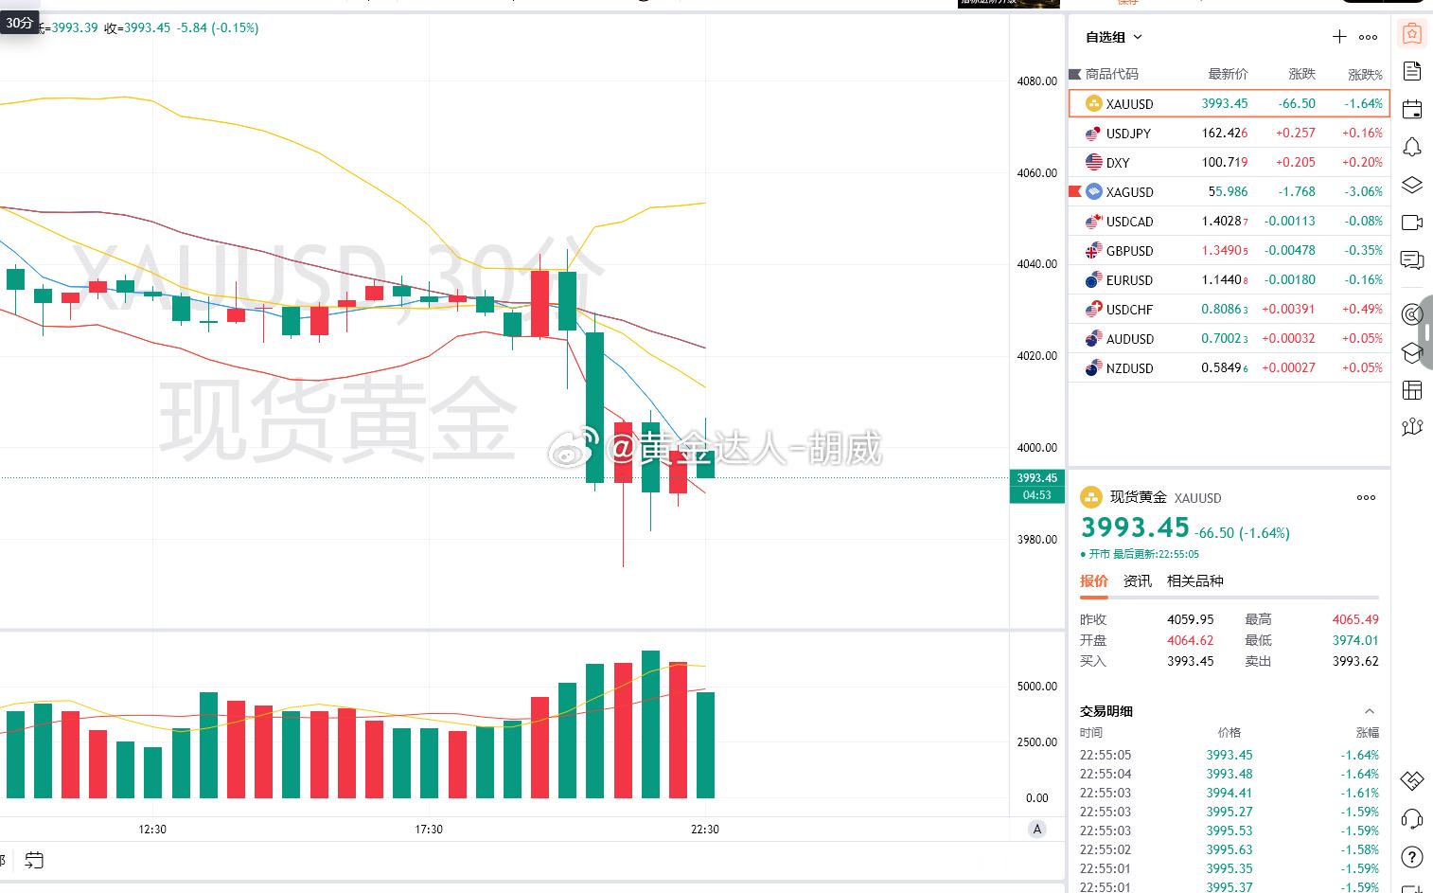Open 现货黄金 detail panel three-dot menu
This screenshot has height=893, width=1433.
click(x=1366, y=497)
